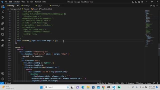Open the Terminal menu

(38, 2)
